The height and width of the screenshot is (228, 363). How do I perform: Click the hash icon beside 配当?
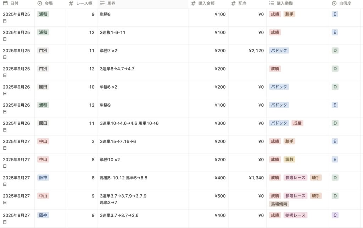coord(233,4)
